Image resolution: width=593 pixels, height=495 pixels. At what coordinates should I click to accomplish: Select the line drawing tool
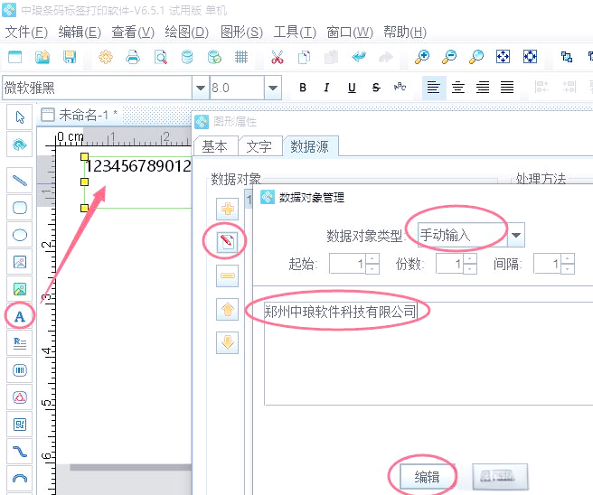(x=20, y=181)
